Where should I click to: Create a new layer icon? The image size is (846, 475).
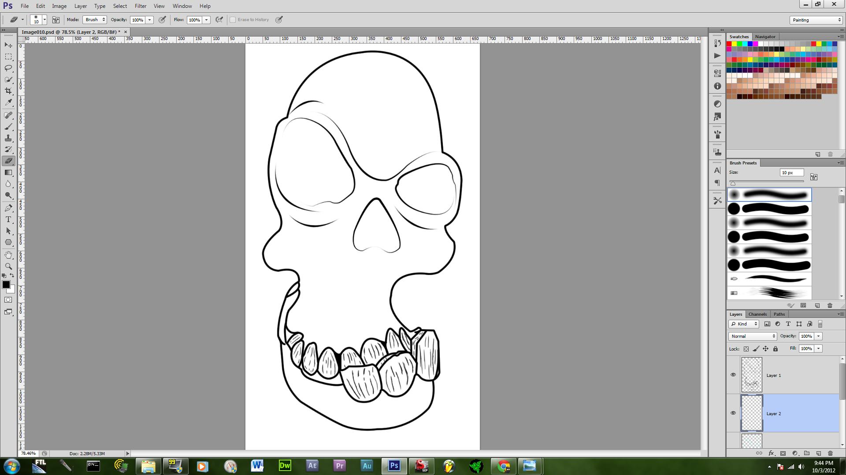click(x=819, y=453)
